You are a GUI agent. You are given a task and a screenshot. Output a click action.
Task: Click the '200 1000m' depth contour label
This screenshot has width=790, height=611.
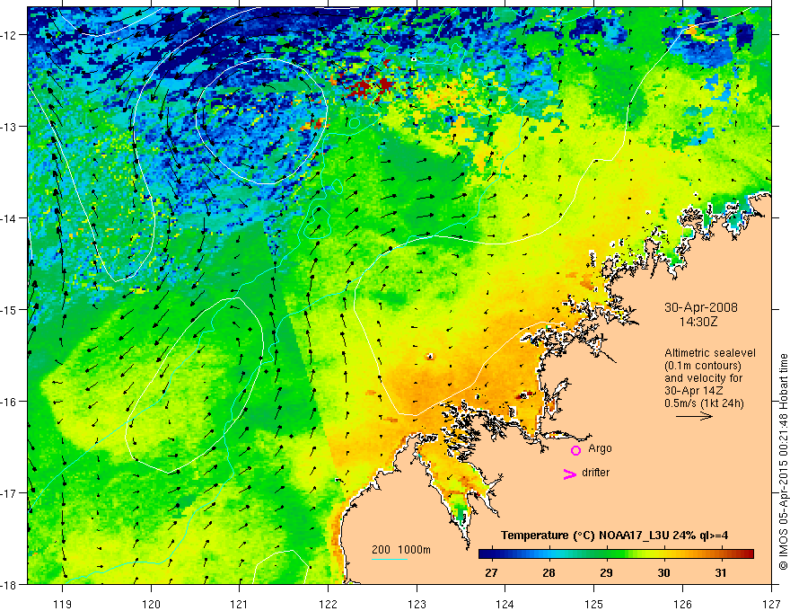coord(401,550)
